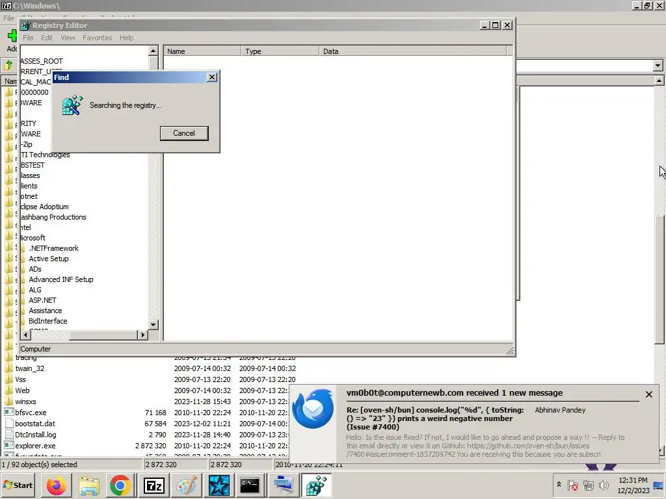This screenshot has height=499, width=666.
Task: Open Registry Editor Favorites menu
Action: tap(98, 38)
